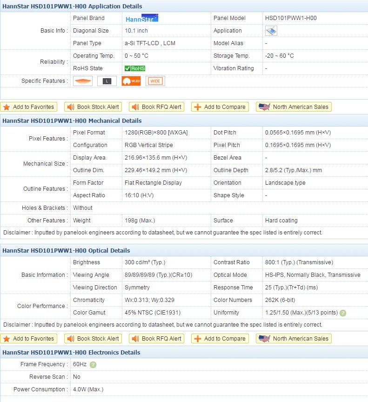The width and height of the screenshot is (368, 402).
Task: Click Landscape type orientation value
Action: (285, 183)
